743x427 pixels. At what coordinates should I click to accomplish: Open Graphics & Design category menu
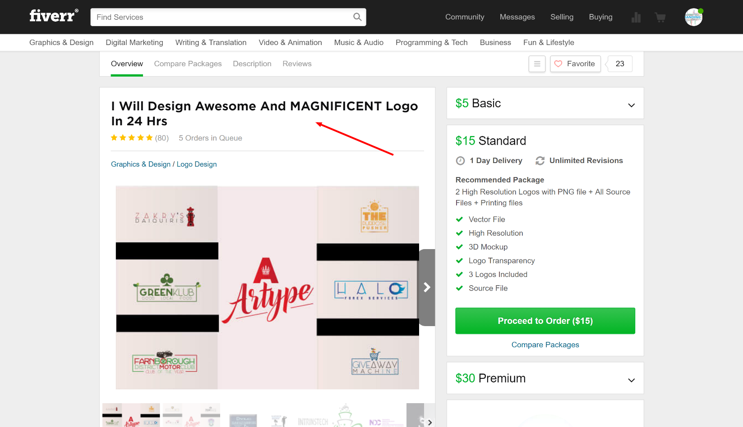pos(61,42)
